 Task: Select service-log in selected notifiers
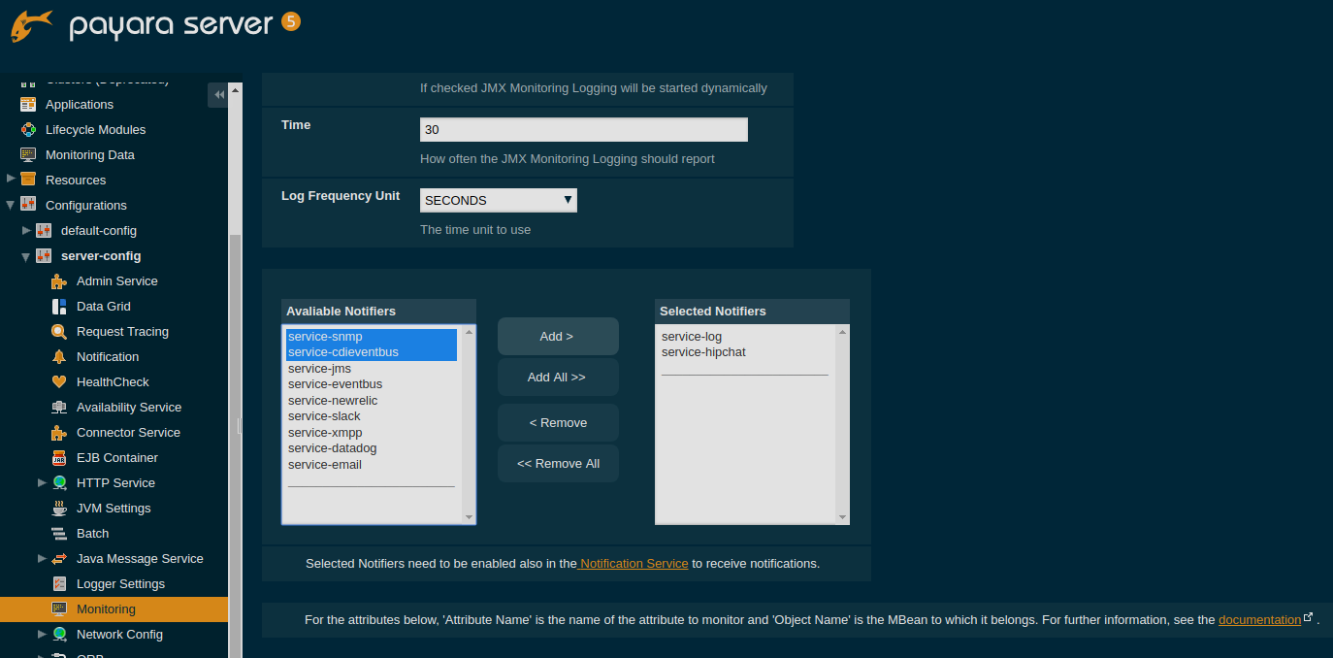(745, 337)
